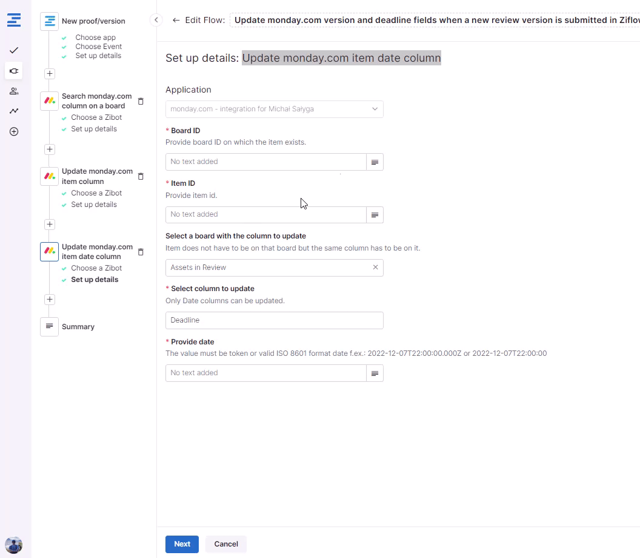Viewport: 640px width, 558px height.
Task: Click monday.com icon for Update item column step
Action: pyautogui.click(x=49, y=177)
